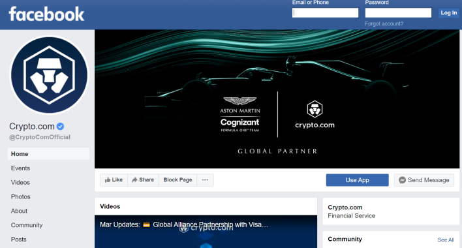Click the Community panel heading
Image resolution: width=462 pixels, height=248 pixels.
point(345,239)
